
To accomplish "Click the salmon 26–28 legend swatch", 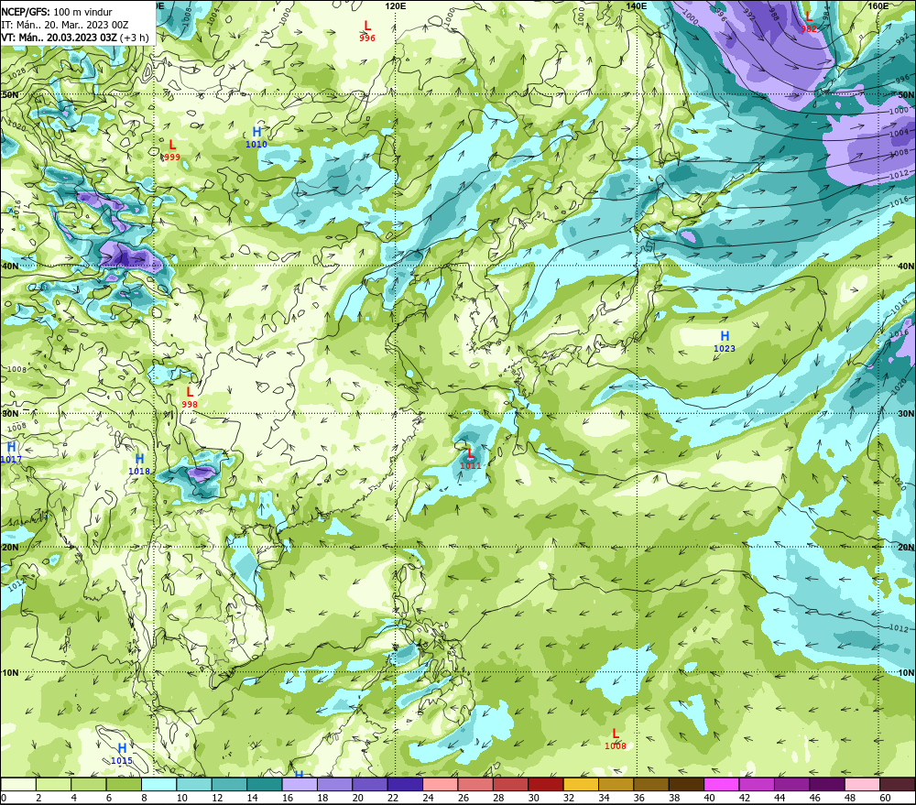I will click(x=474, y=784).
